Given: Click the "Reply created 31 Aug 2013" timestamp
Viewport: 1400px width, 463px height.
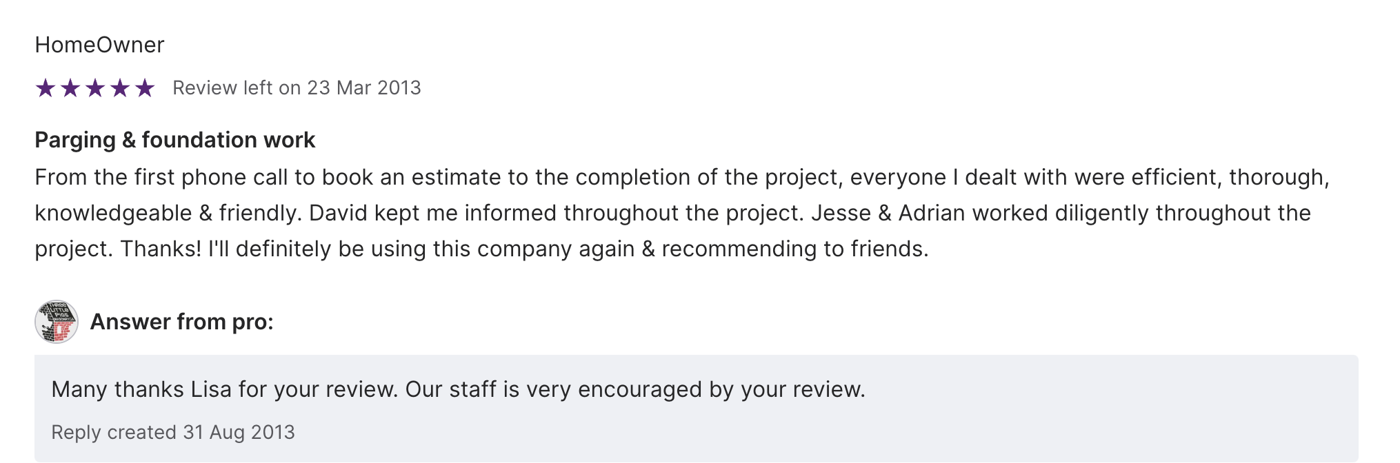Looking at the screenshot, I should [x=173, y=432].
